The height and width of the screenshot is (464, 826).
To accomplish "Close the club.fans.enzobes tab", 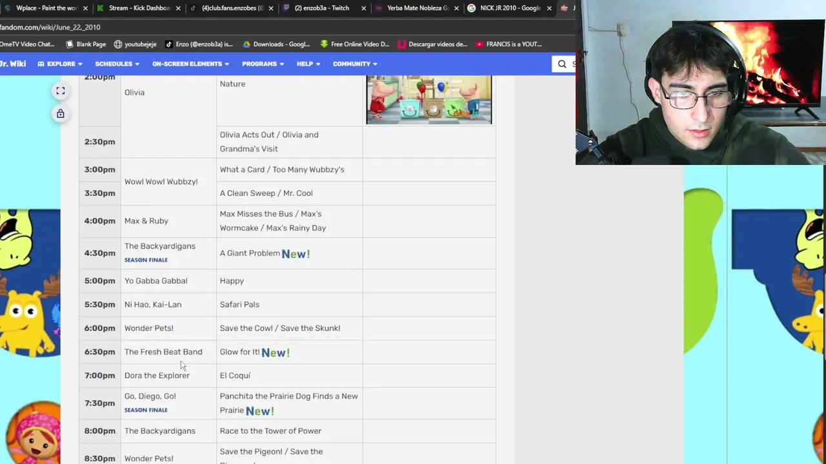I will coord(270,8).
